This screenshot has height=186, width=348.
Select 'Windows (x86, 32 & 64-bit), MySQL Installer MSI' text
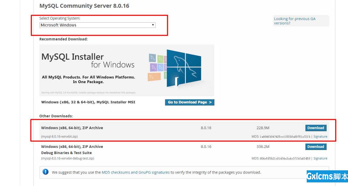[x=88, y=102]
